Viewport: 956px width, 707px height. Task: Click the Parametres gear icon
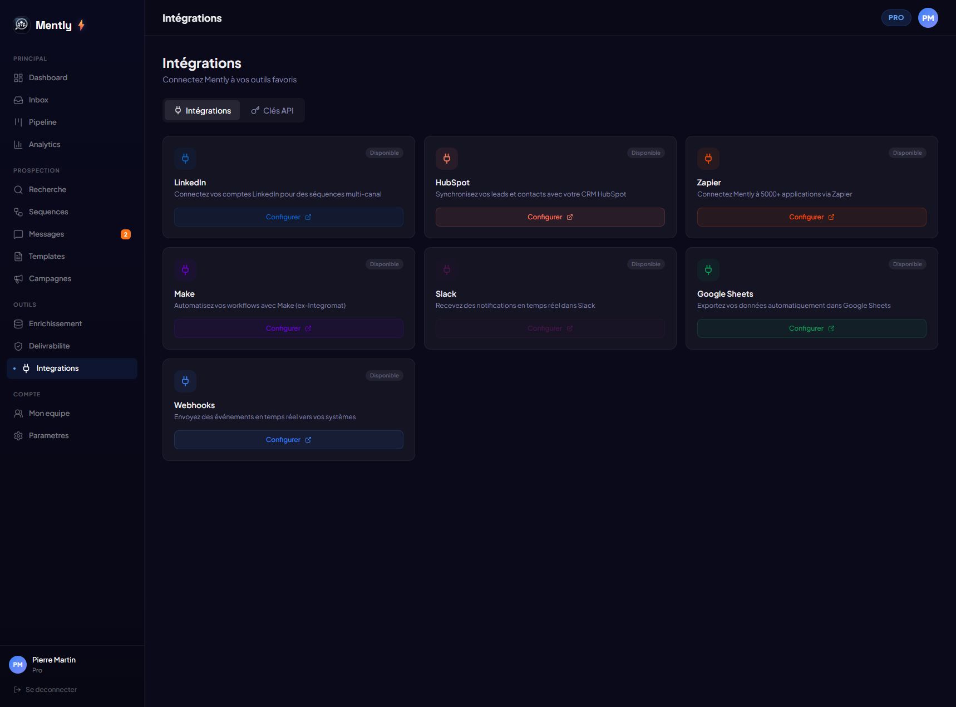click(18, 436)
